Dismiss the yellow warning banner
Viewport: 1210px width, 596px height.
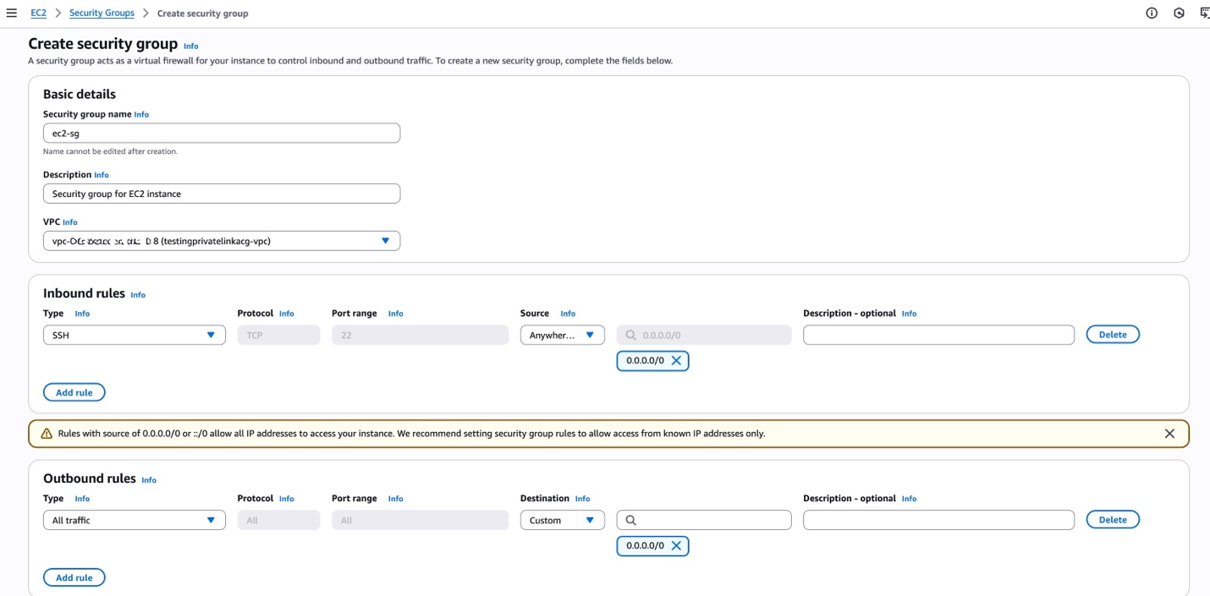click(1169, 434)
